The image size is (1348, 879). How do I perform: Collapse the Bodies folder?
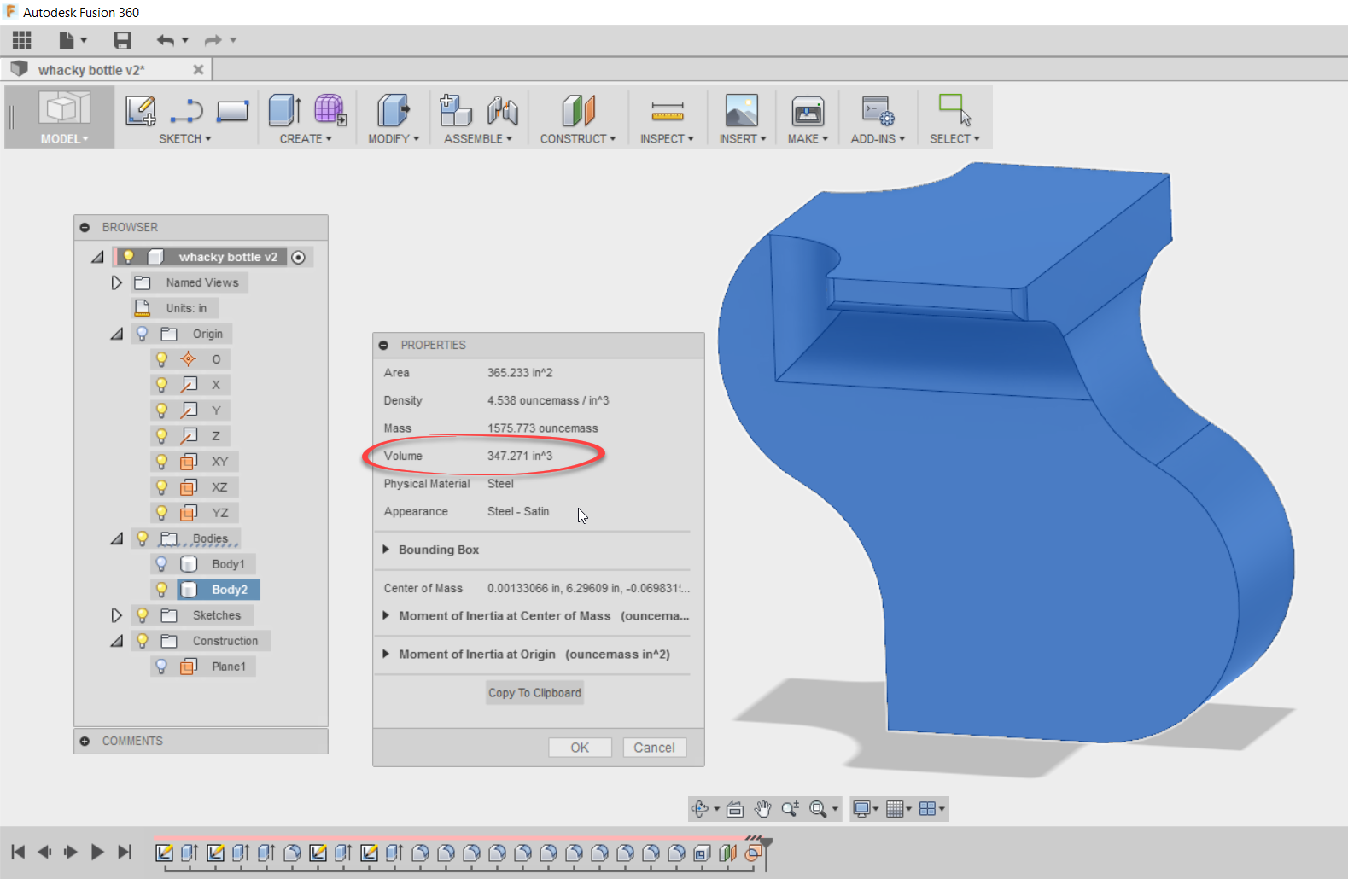coord(117,538)
